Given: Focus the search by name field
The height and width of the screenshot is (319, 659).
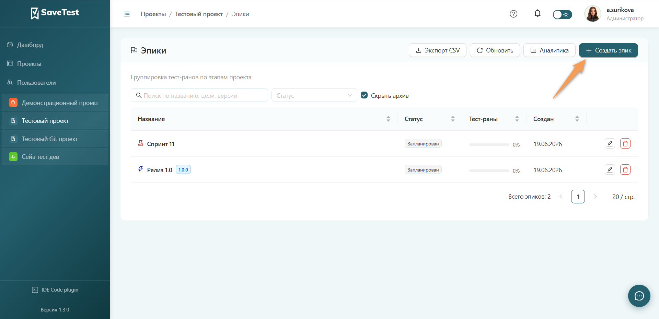Looking at the screenshot, I should (x=199, y=95).
